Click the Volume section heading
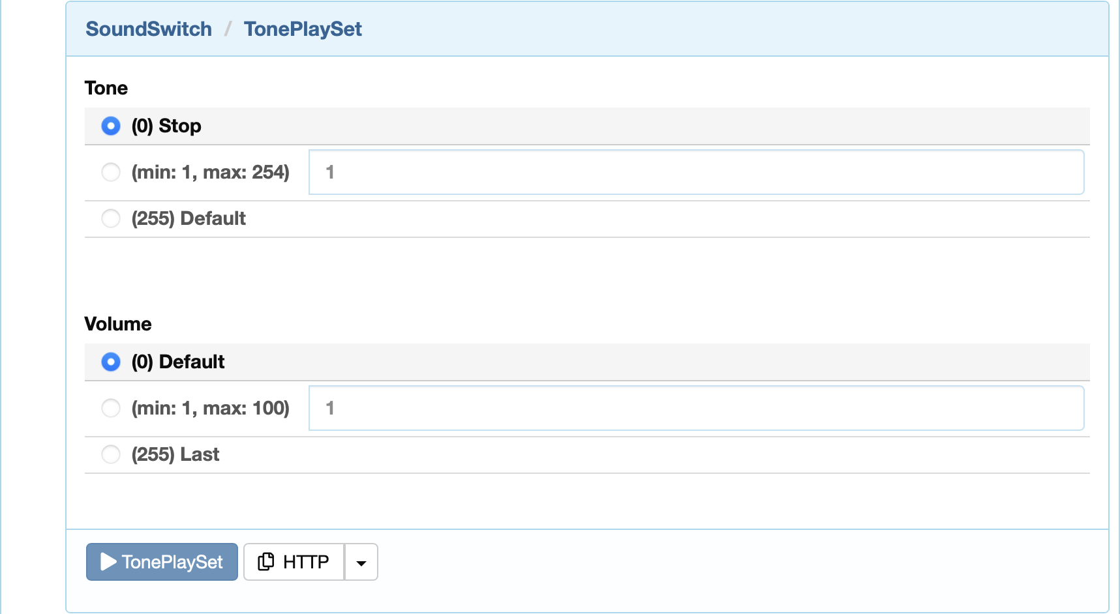Image resolution: width=1120 pixels, height=614 pixels. click(x=118, y=324)
